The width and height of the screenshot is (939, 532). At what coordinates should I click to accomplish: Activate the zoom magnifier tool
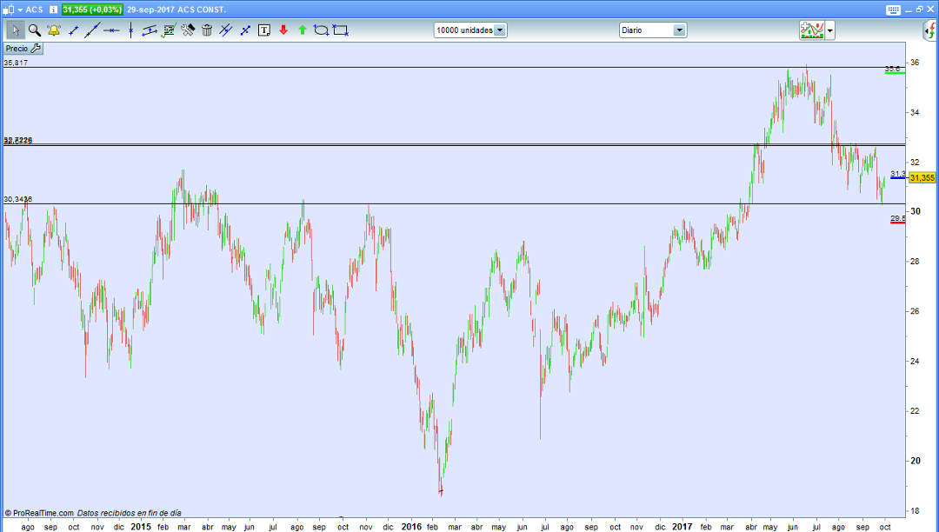pyautogui.click(x=33, y=30)
